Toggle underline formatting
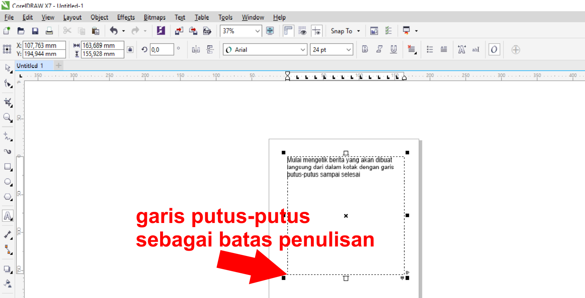This screenshot has width=585, height=298. (x=393, y=49)
